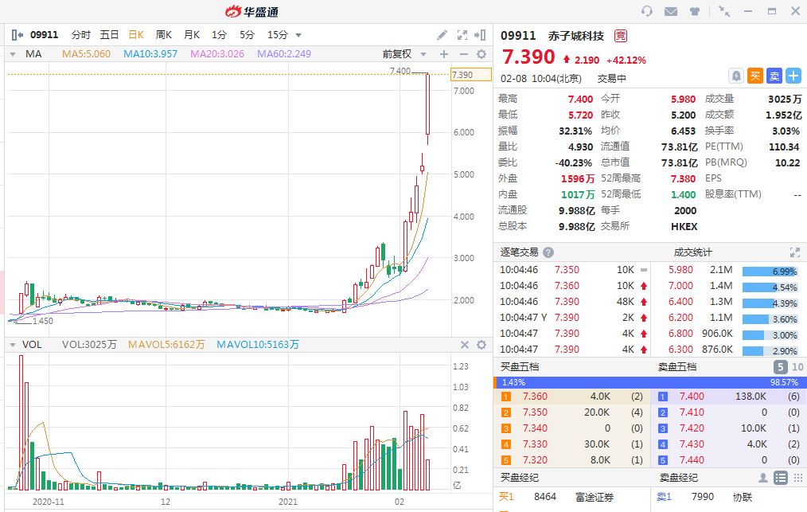Click the blue sell button
The width and height of the screenshot is (807, 512).
[x=774, y=76]
